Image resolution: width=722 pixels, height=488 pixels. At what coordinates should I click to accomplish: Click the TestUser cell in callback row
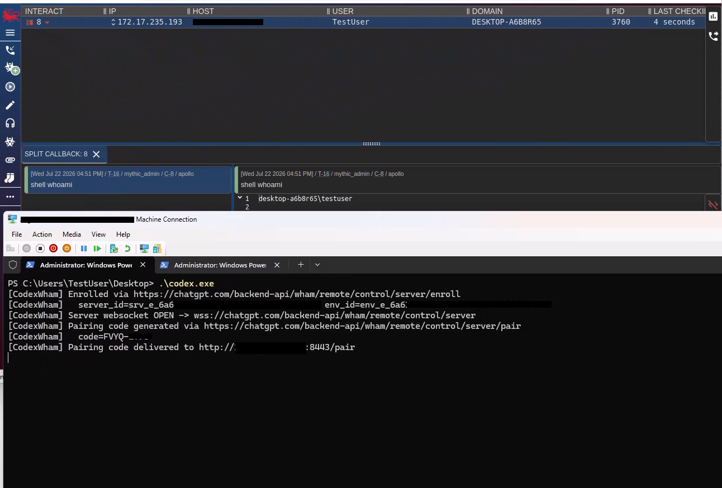coord(350,22)
